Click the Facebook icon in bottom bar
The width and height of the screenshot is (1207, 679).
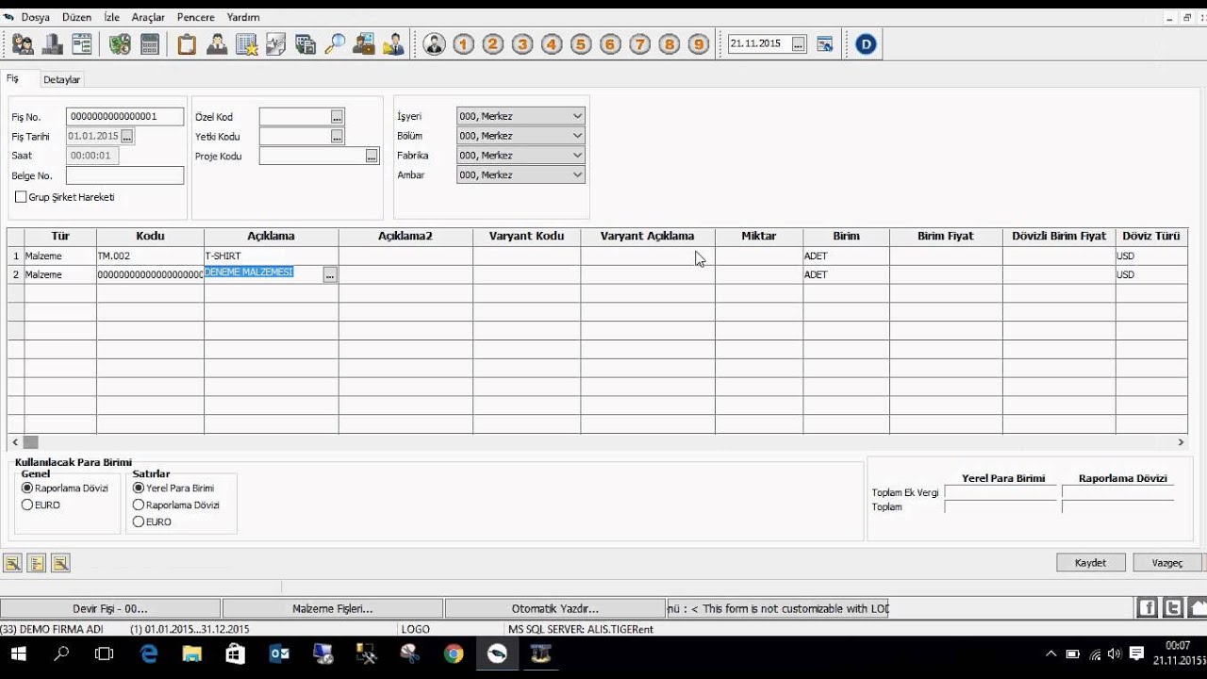click(1147, 608)
